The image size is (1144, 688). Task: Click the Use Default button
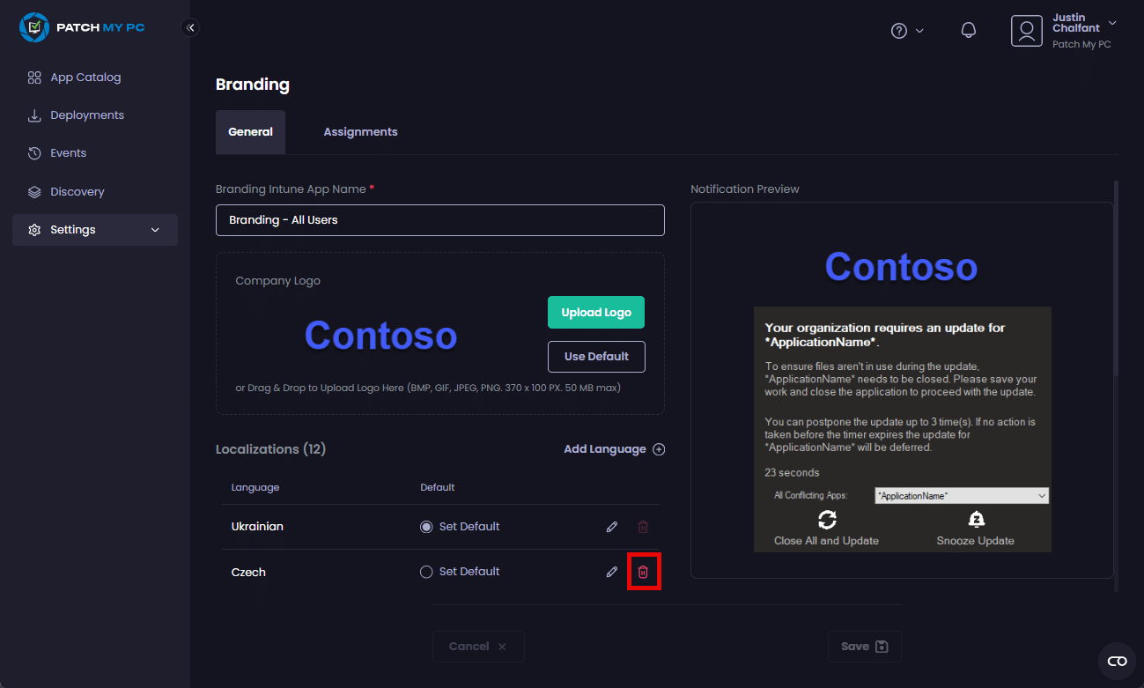[596, 357]
